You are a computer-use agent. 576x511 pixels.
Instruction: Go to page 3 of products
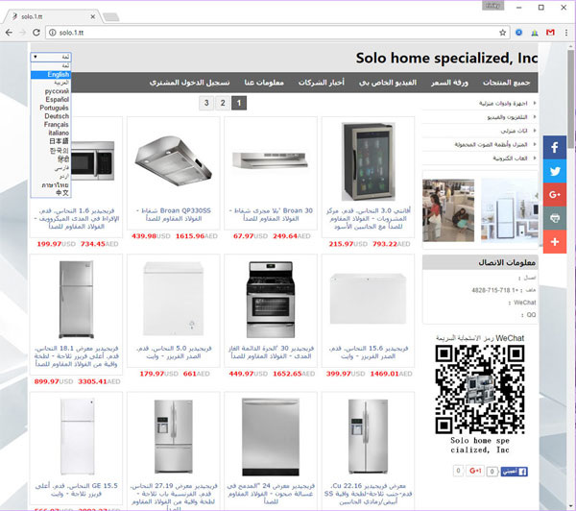[x=206, y=103]
